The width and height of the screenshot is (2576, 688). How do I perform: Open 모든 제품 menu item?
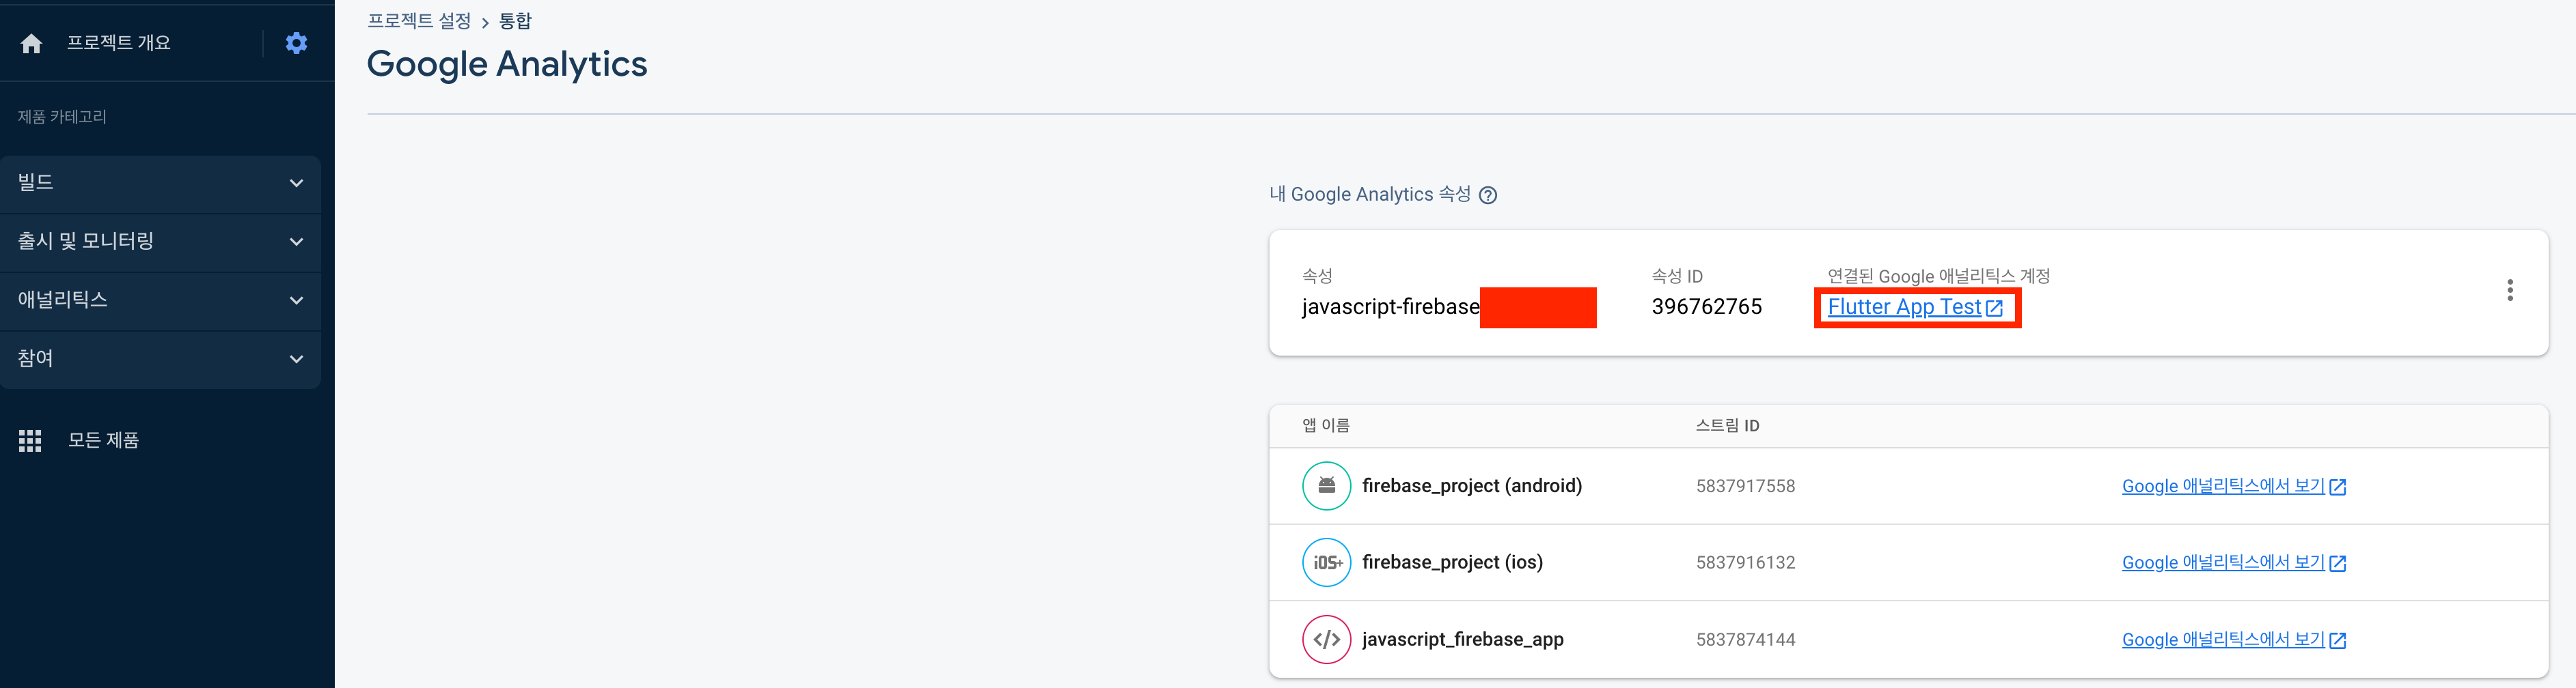(103, 440)
